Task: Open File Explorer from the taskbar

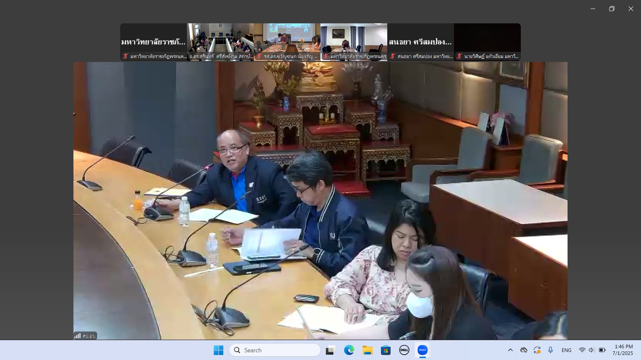Action: 367,350
